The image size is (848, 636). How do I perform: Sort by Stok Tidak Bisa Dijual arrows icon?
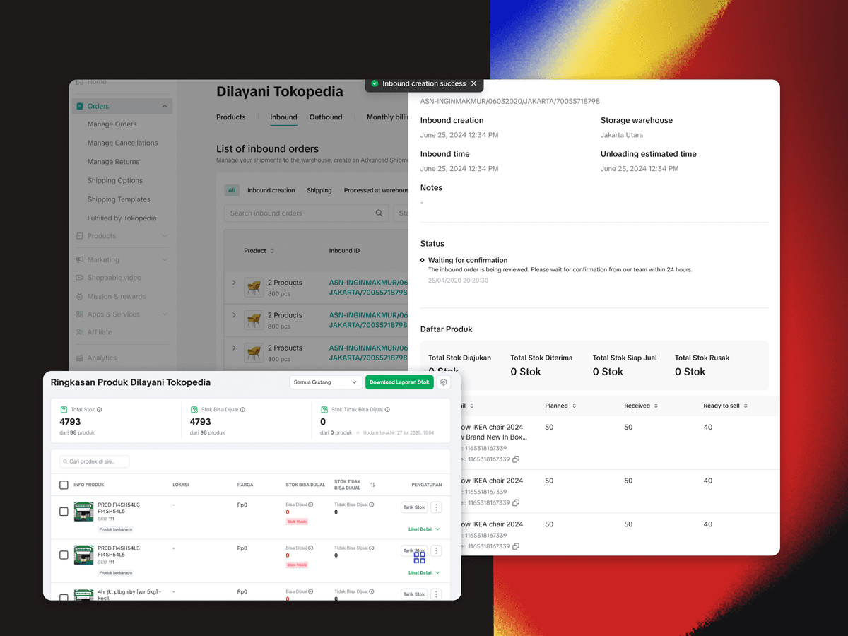click(372, 485)
